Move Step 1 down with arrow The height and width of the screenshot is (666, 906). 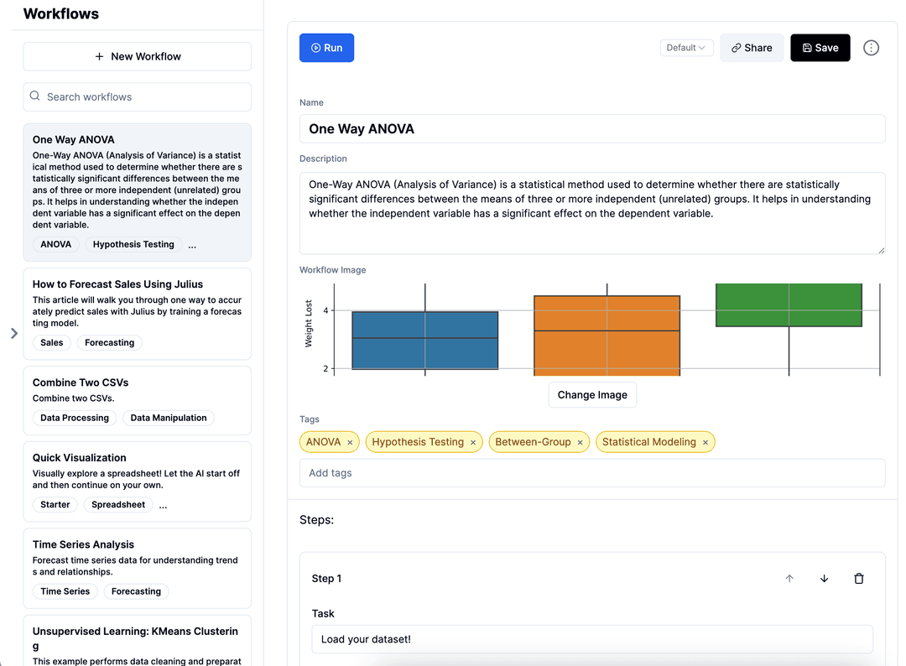pos(824,578)
